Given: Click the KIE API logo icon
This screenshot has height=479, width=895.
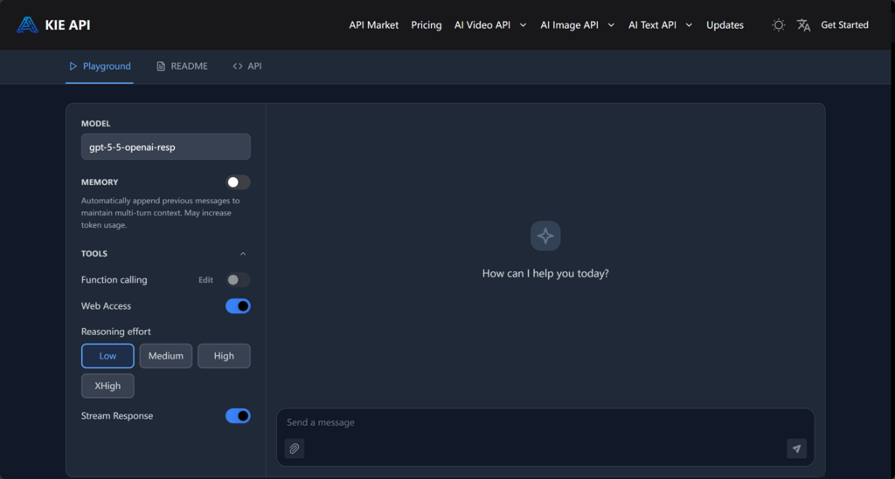Looking at the screenshot, I should coord(27,25).
